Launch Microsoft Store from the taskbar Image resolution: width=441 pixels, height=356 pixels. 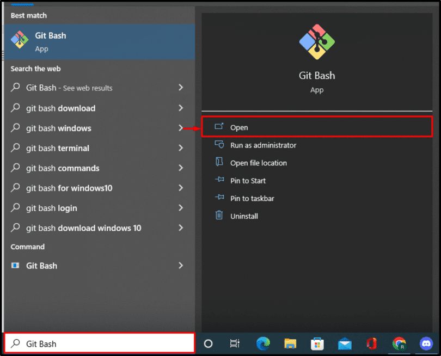(317, 343)
